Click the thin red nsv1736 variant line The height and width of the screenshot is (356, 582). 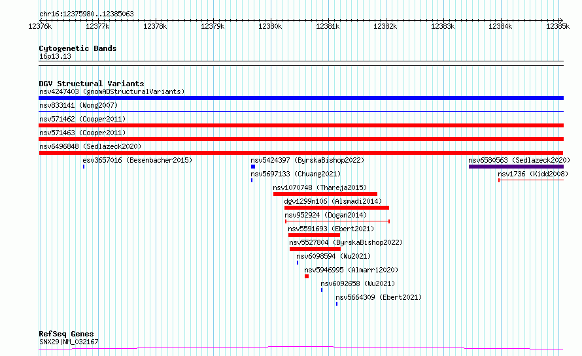(x=531, y=180)
